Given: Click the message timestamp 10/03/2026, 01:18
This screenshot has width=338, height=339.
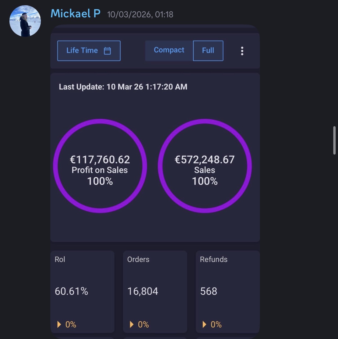Looking at the screenshot, I should pyautogui.click(x=140, y=14).
